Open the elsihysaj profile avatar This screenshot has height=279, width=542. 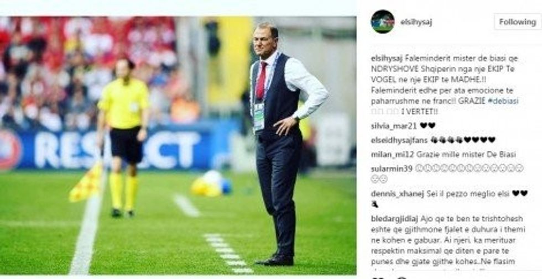click(x=382, y=22)
